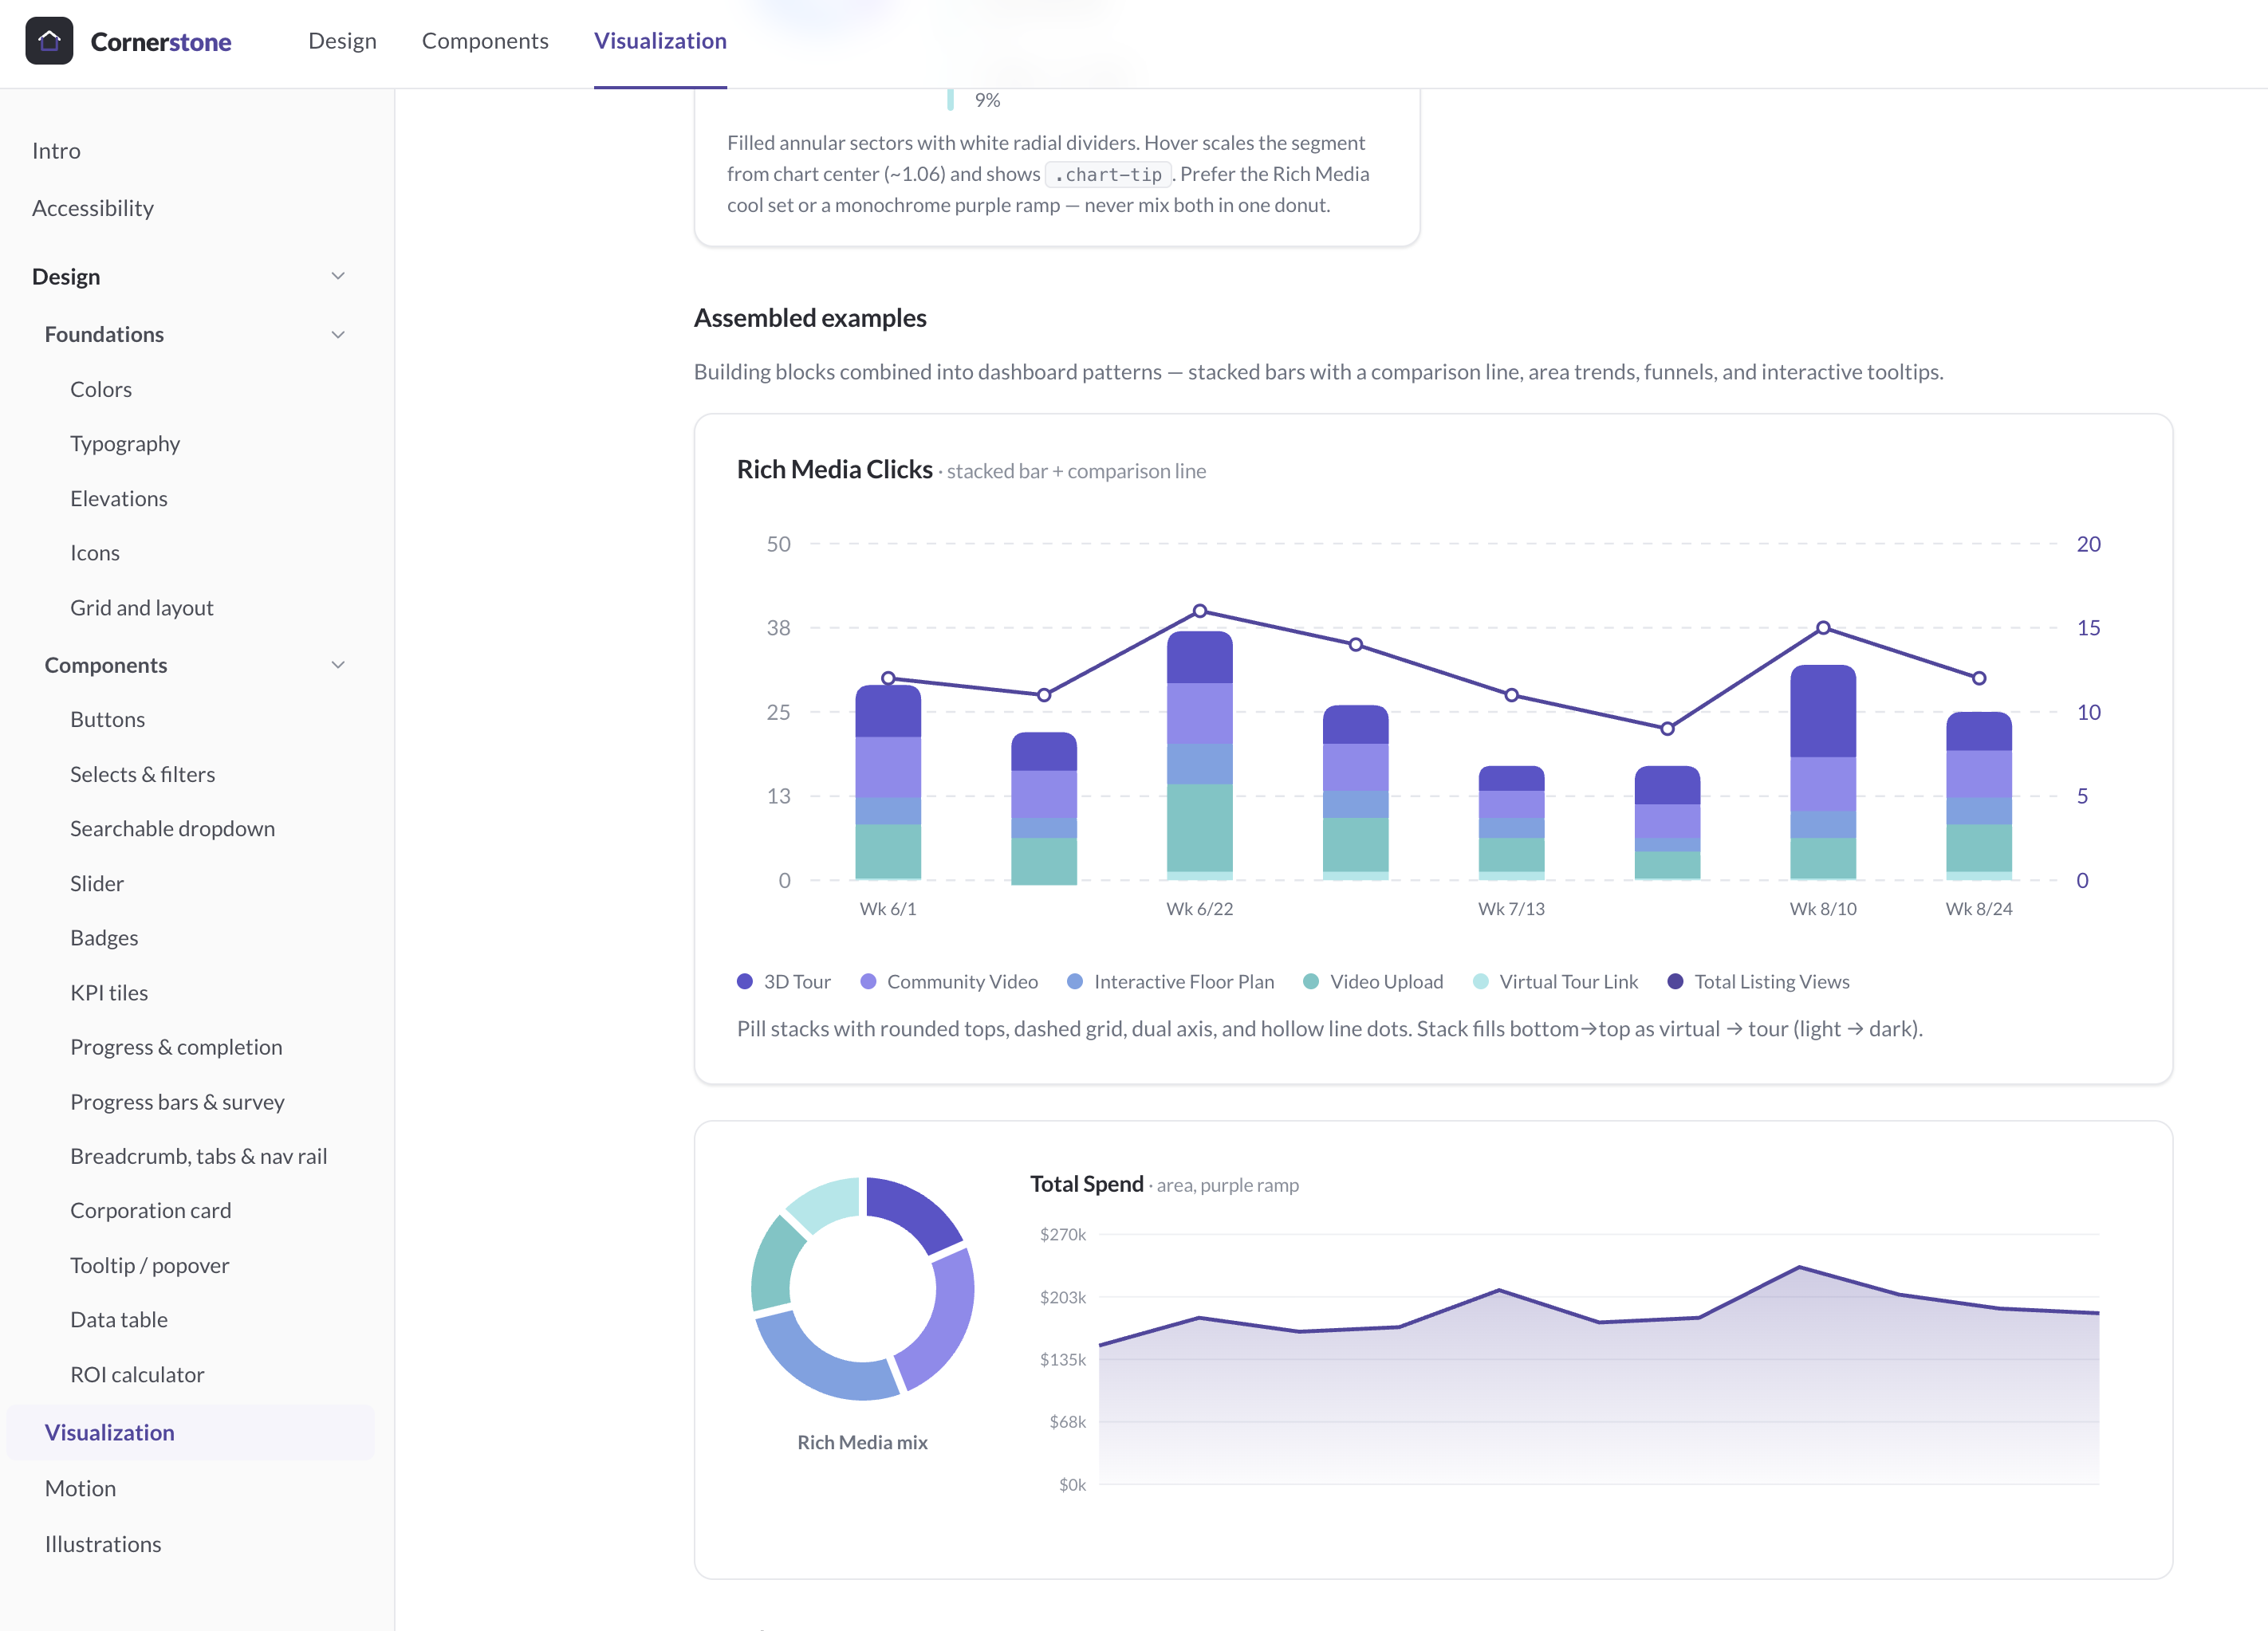Open the Slider component page
Screen dimensions: 2268x1631
point(97,883)
